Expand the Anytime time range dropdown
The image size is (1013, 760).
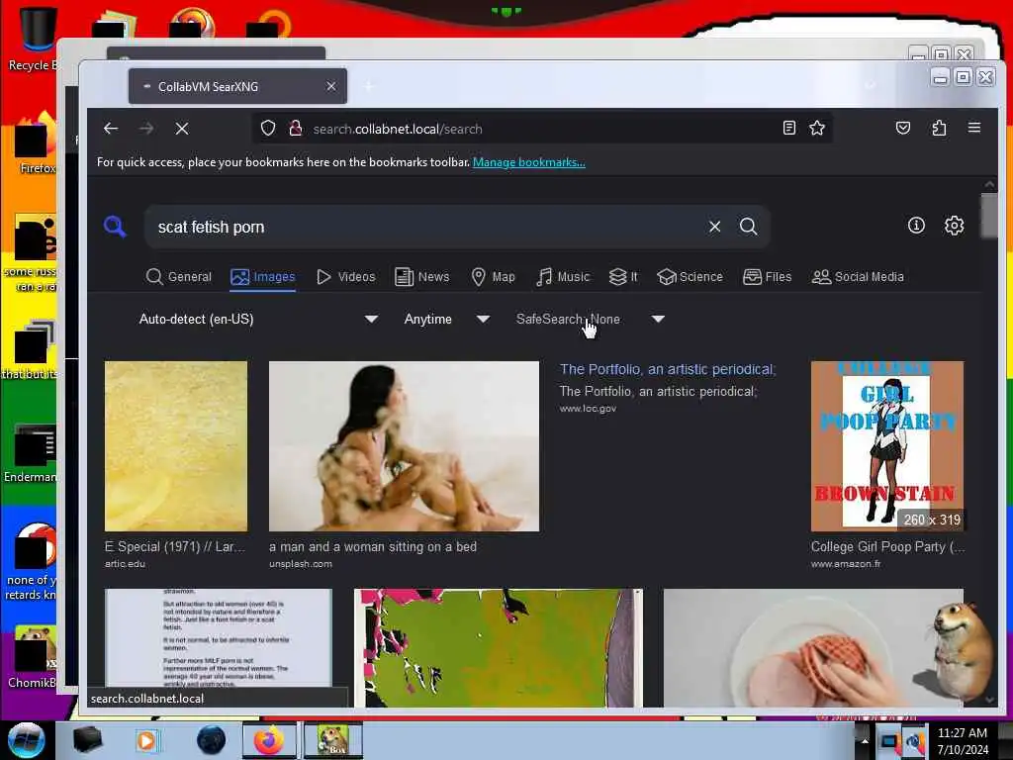[447, 319]
